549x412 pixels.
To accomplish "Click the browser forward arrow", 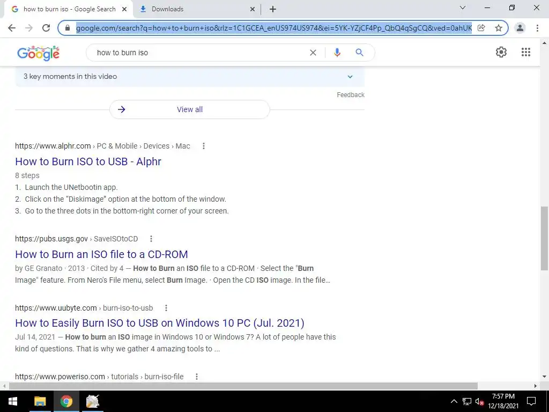I will coord(29,28).
